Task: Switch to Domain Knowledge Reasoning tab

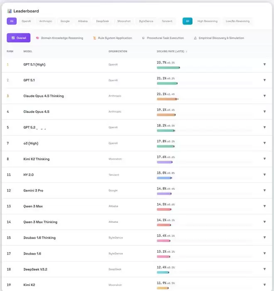Action: pos(62,38)
